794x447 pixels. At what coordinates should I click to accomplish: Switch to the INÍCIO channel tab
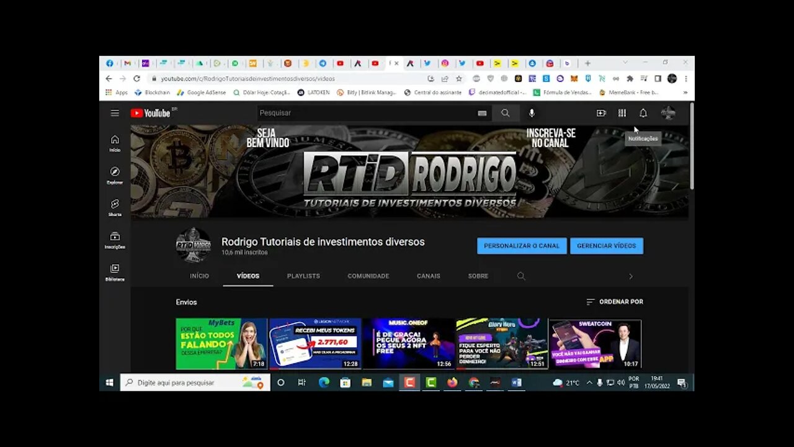[200, 276]
